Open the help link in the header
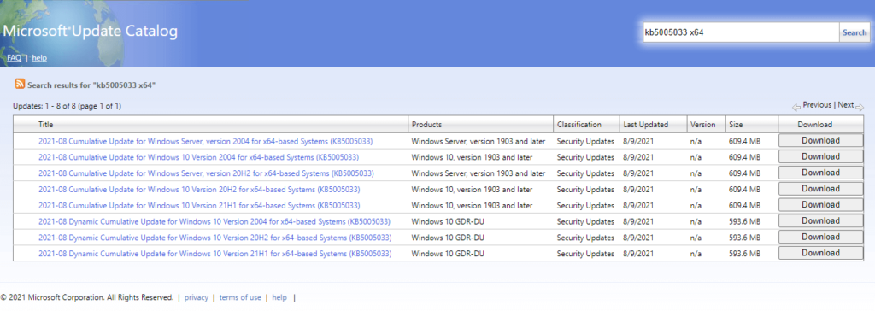The image size is (875, 311). point(39,57)
